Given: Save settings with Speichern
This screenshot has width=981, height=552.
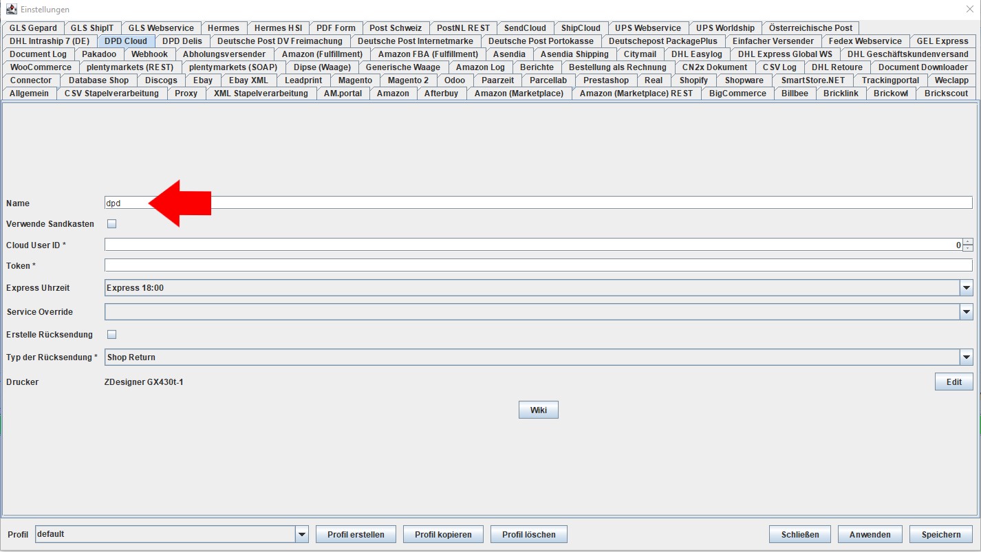Looking at the screenshot, I should point(941,535).
